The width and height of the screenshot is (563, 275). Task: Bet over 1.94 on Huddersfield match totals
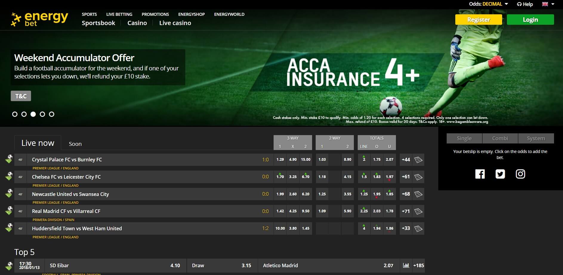tap(377, 228)
